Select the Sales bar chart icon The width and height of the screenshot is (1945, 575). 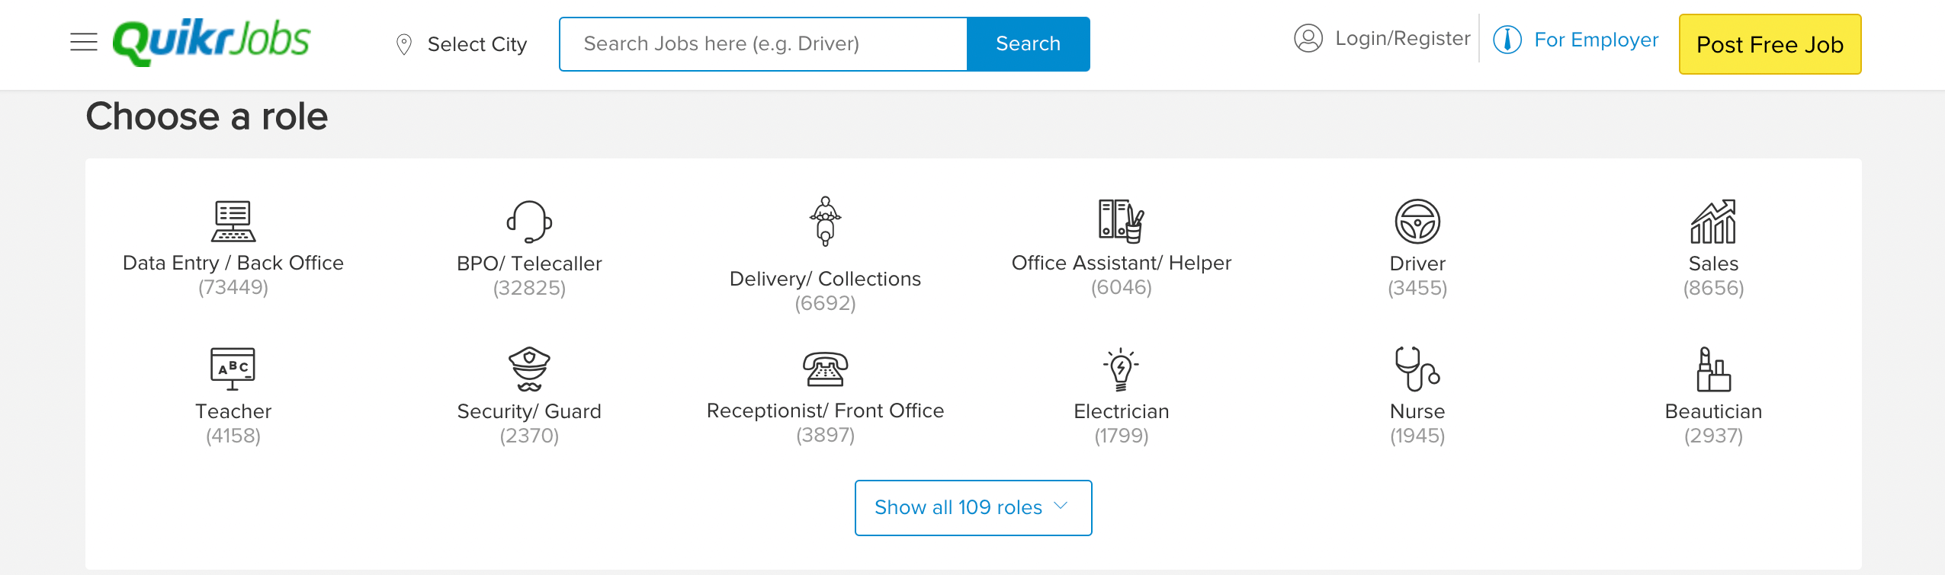pos(1713,222)
